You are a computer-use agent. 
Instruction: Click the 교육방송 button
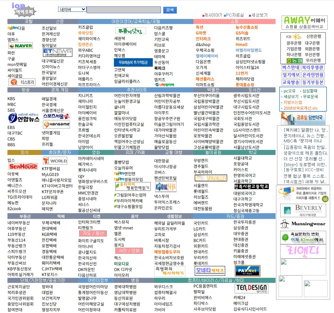point(291,82)
